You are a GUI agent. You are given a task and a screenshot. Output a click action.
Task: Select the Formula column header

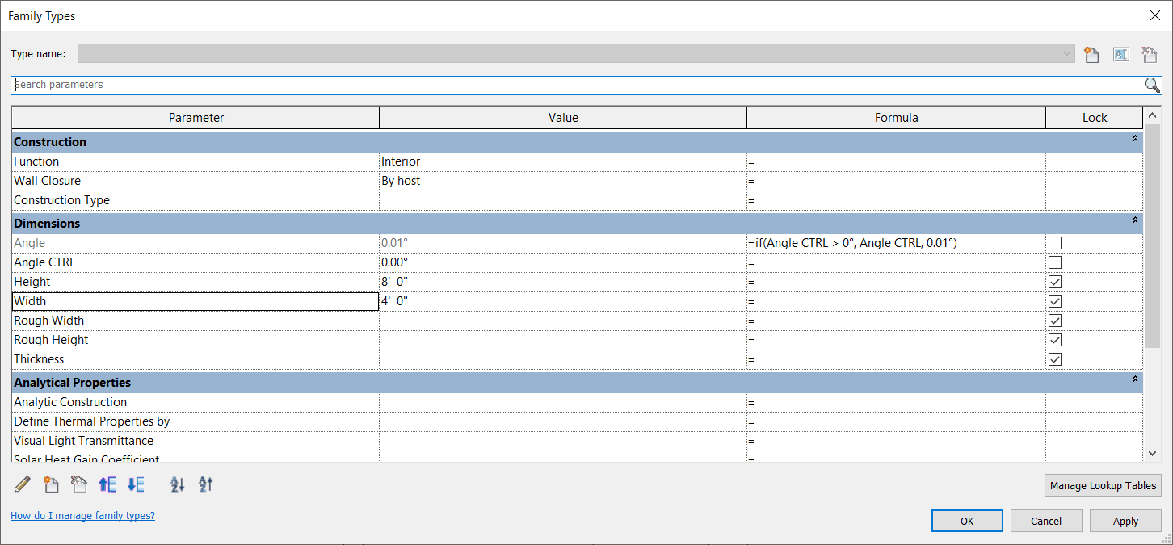pos(895,117)
